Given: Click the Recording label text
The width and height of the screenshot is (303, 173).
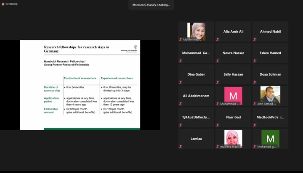Looking at the screenshot, I should tap(11, 4).
